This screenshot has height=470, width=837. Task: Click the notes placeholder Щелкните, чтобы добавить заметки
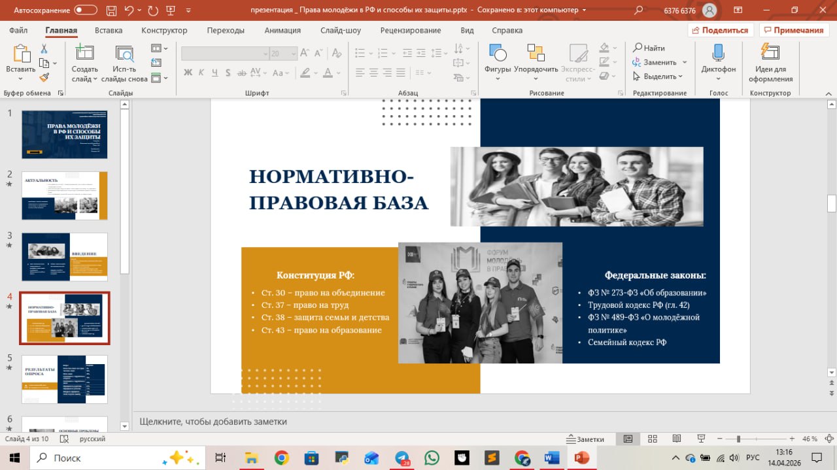coord(213,422)
